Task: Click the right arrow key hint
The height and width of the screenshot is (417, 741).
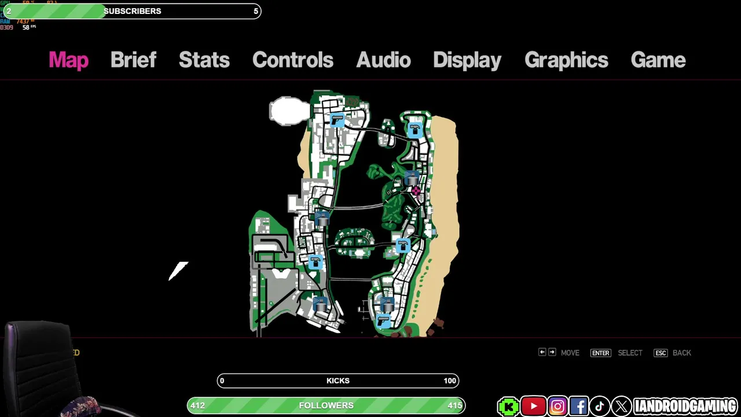Action: (552, 352)
